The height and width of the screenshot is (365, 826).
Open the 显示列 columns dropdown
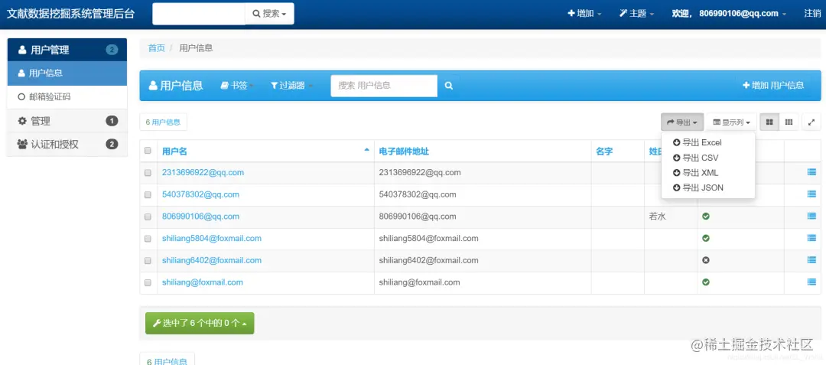(x=732, y=122)
